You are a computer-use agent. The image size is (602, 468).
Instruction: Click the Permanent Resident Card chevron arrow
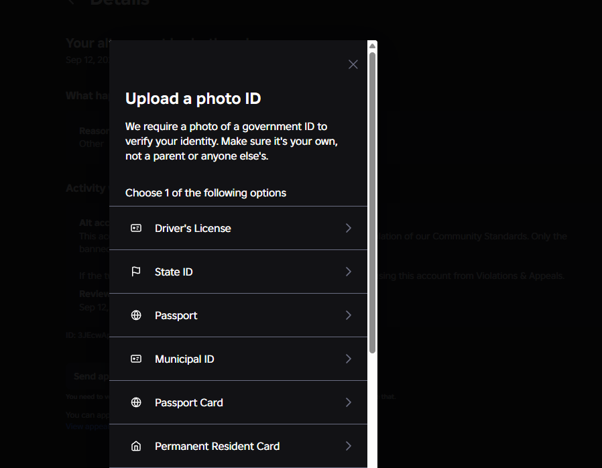(348, 446)
